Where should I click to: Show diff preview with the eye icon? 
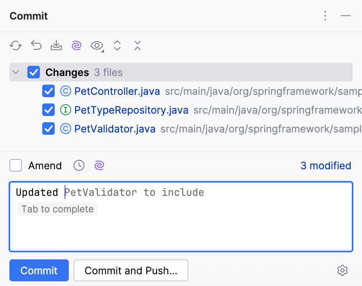95,45
